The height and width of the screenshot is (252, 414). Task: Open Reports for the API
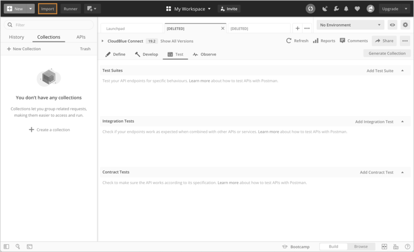point(324,41)
